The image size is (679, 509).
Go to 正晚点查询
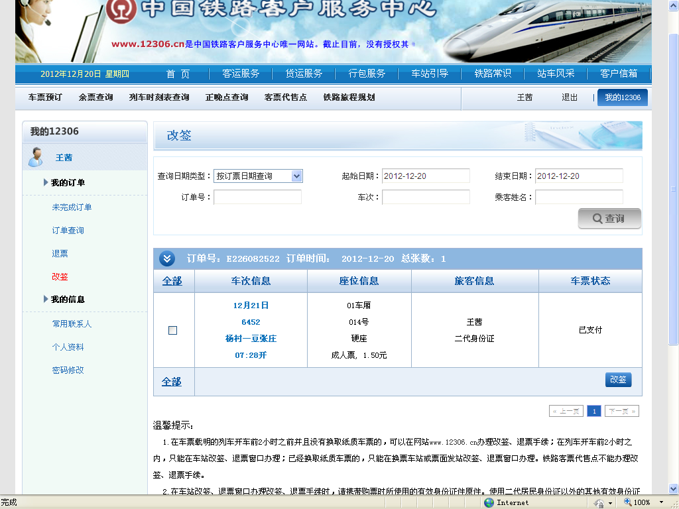point(227,97)
